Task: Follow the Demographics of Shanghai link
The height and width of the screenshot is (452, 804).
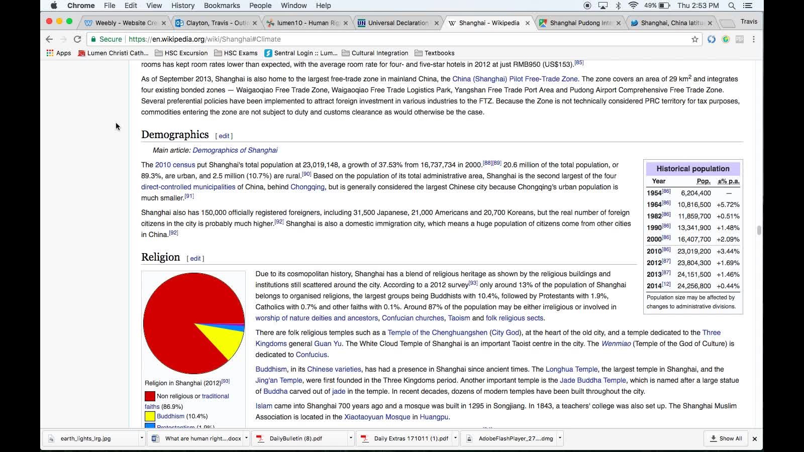Action: click(x=235, y=150)
